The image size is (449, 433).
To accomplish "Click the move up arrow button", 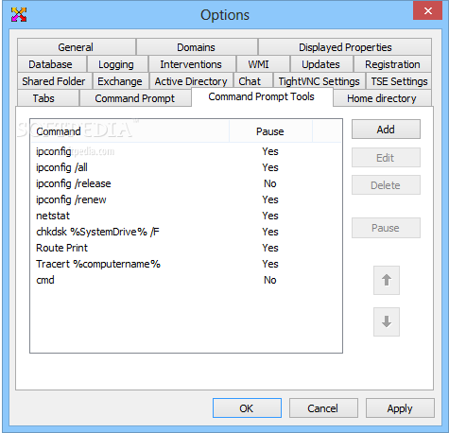I will pyautogui.click(x=387, y=280).
